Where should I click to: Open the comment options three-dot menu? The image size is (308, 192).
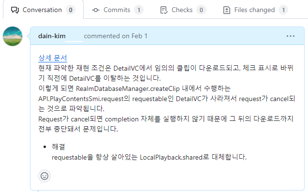291,36
